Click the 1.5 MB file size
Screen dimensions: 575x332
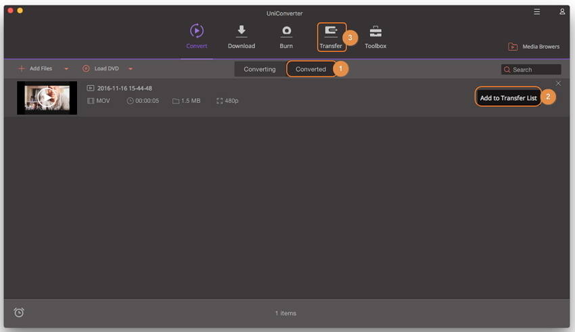(191, 101)
